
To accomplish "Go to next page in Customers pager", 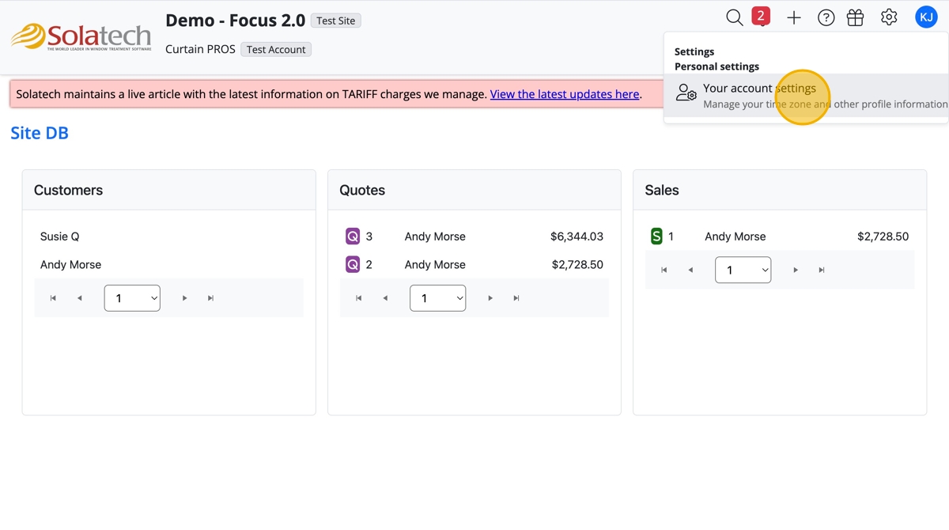I will (x=184, y=298).
